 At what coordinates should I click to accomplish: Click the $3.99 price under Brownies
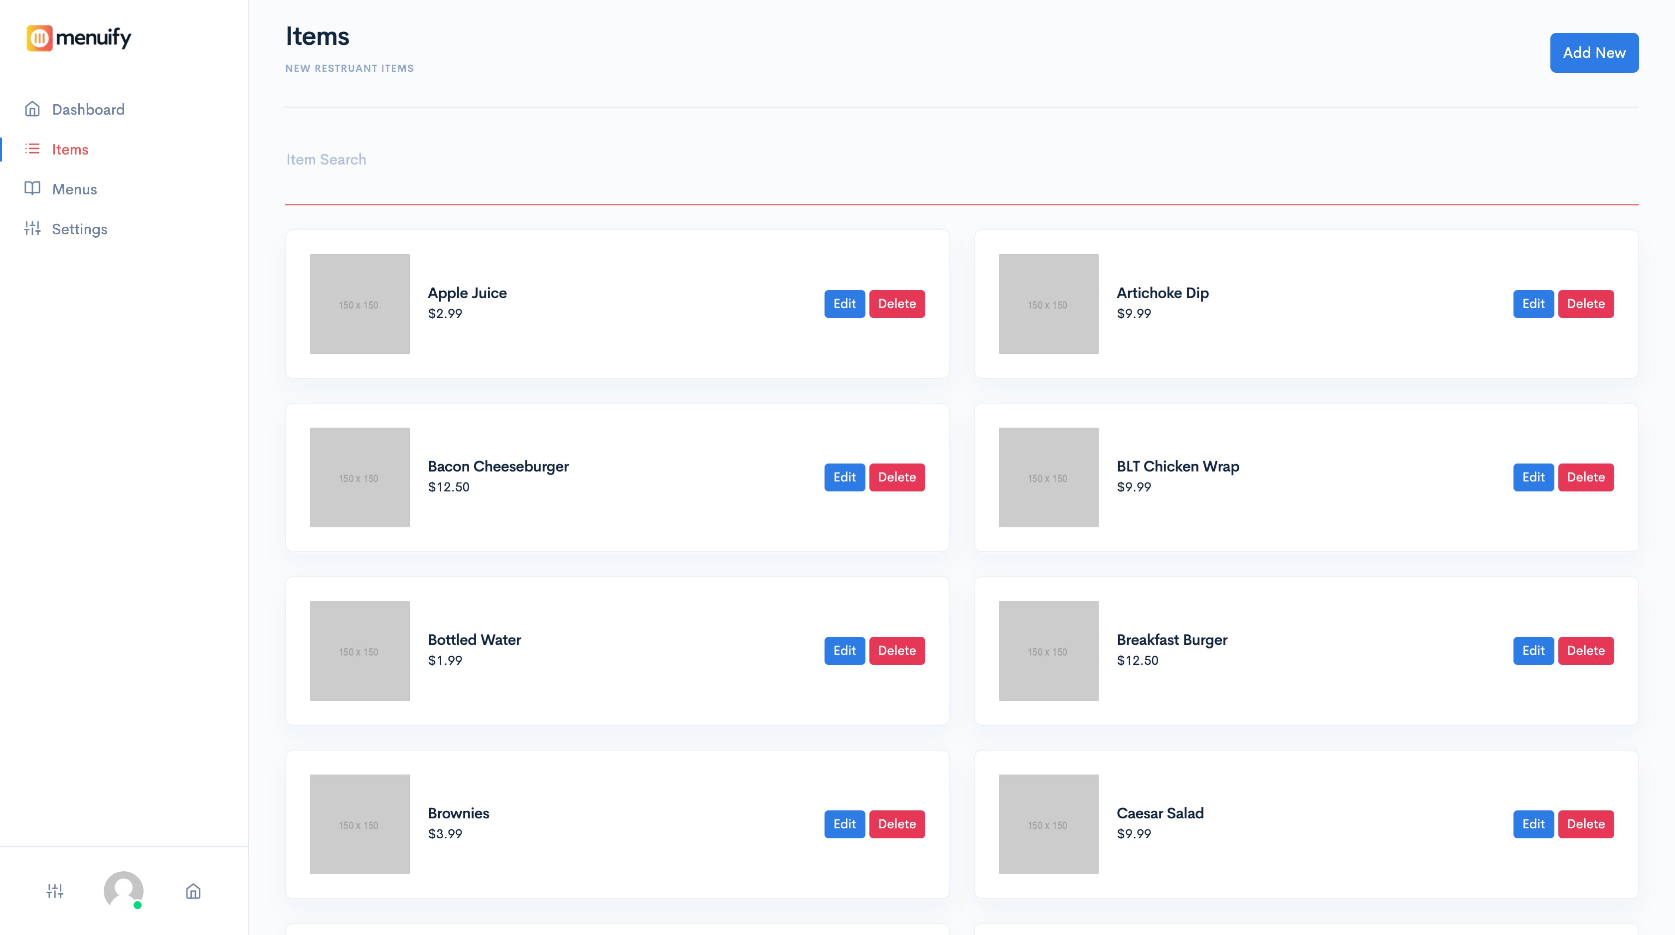click(x=445, y=833)
